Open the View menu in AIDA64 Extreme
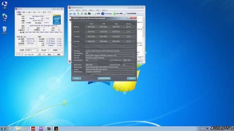Viewport: 234px width, 131px height. pos(78,10)
